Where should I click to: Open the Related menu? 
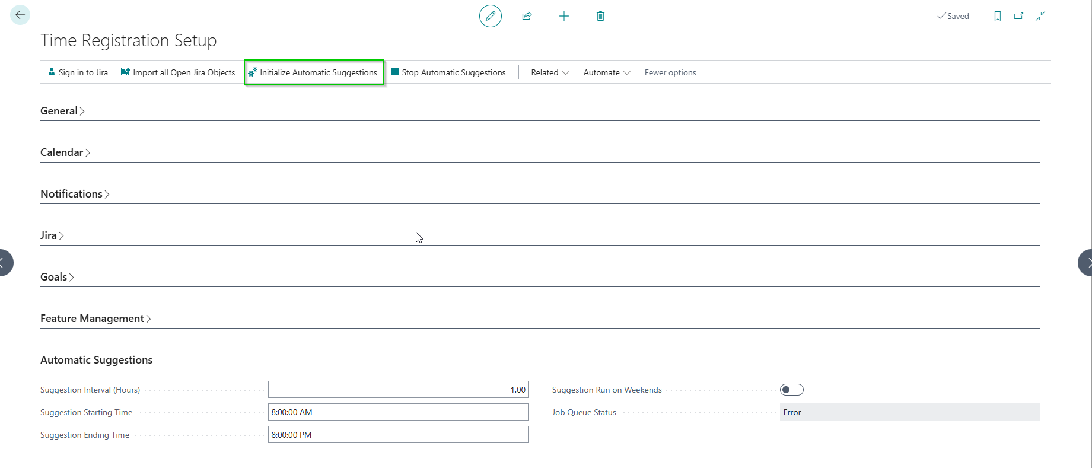[x=550, y=72]
